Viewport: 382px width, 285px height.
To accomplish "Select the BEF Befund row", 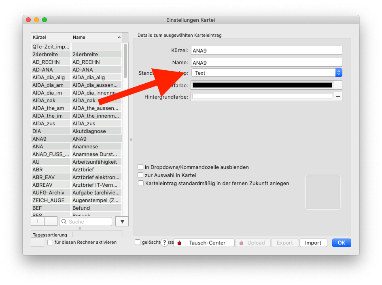I will click(x=76, y=208).
